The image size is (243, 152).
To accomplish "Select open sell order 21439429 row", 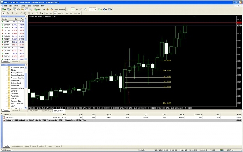I will point(122,117).
